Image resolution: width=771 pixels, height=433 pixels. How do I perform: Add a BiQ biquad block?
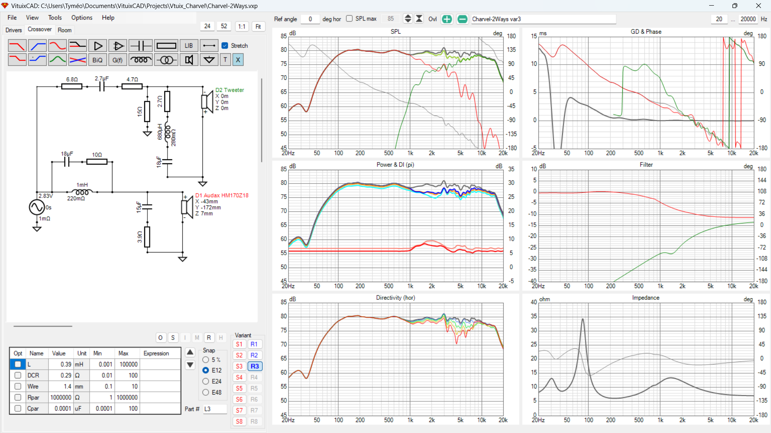97,60
